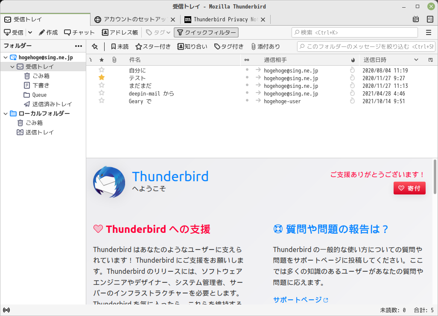Sort by star column header

point(102,60)
